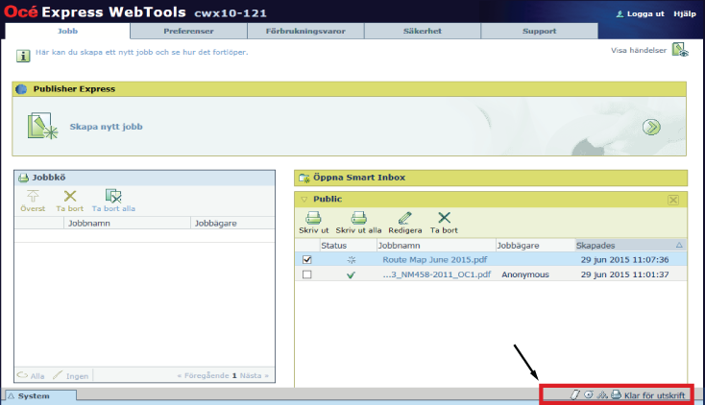
Task: Go to Nästa page in Jobbkö
Action: pos(254,376)
